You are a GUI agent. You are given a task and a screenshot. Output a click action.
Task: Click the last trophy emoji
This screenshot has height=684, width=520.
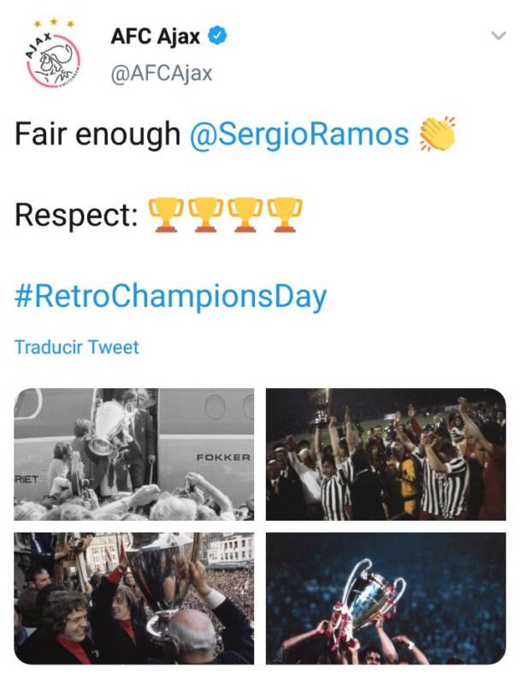click(x=286, y=215)
